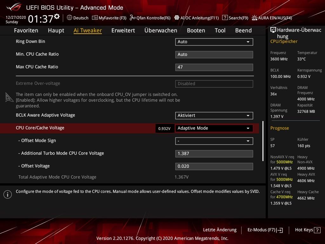Click the globe language icon
325x244 pixels.
click(70, 18)
